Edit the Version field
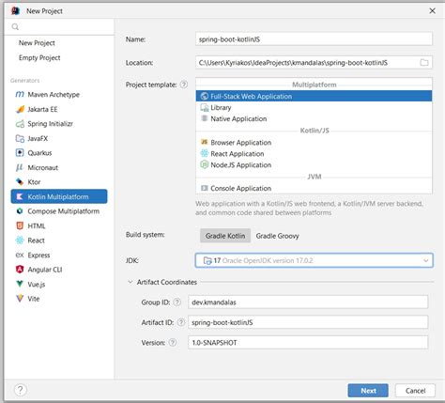 308,343
